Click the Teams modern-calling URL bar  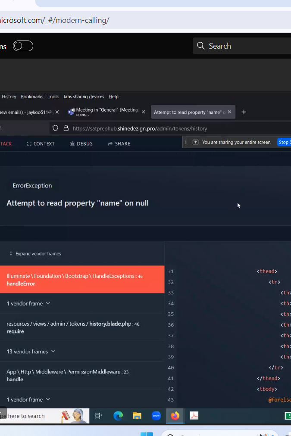pos(145,20)
